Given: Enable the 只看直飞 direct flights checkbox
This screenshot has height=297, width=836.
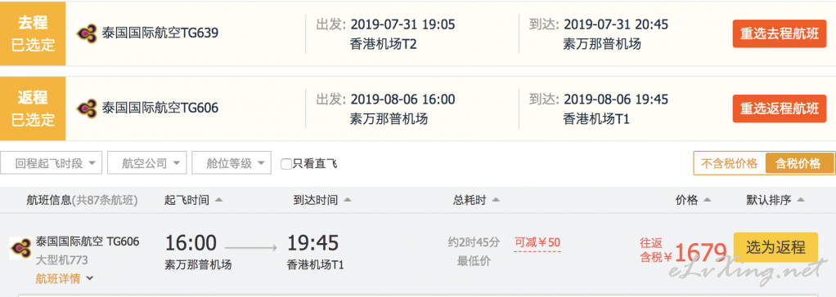Looking at the screenshot, I should (286, 164).
